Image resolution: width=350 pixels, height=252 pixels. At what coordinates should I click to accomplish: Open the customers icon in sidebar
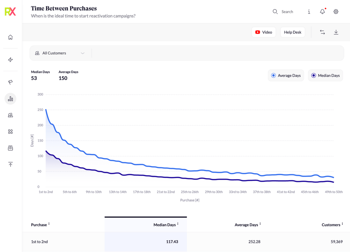click(10, 115)
